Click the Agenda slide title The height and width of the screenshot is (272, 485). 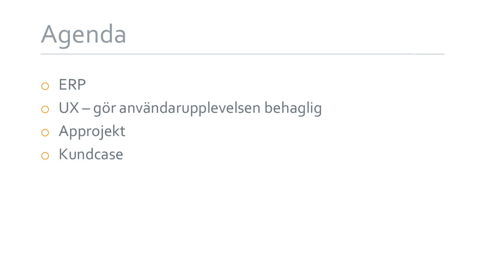click(83, 35)
